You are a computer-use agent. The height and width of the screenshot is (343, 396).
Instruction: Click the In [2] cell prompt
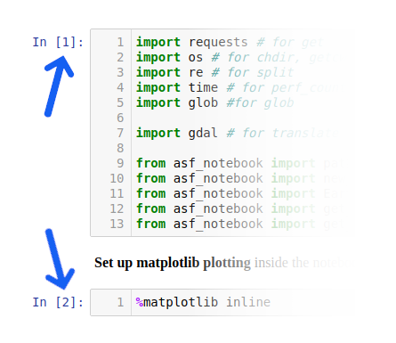[x=58, y=302]
